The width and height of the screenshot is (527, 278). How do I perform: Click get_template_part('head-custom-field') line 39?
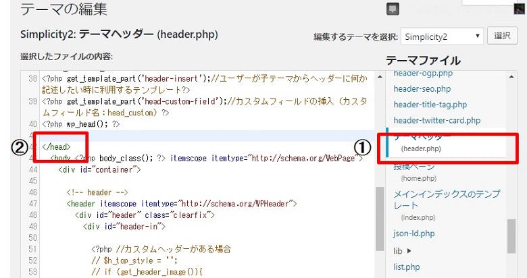point(205,107)
